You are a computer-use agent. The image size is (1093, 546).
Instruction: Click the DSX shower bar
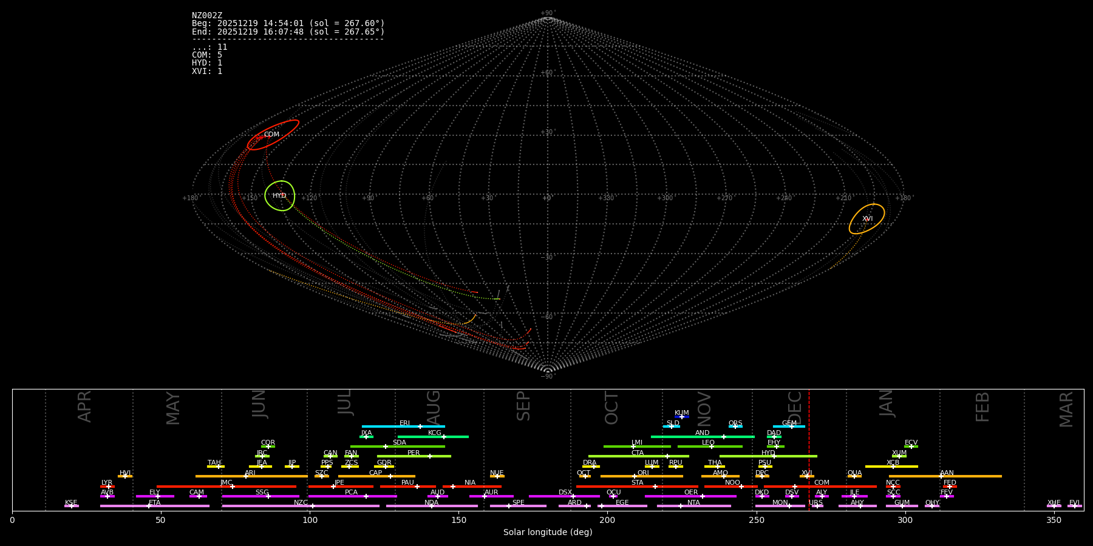pyautogui.click(x=564, y=496)
